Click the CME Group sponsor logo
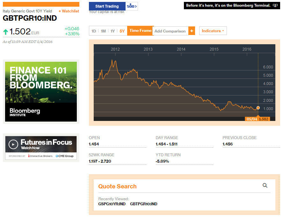 pos(64,156)
